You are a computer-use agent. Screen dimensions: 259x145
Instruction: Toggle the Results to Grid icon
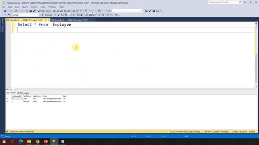coord(91,15)
